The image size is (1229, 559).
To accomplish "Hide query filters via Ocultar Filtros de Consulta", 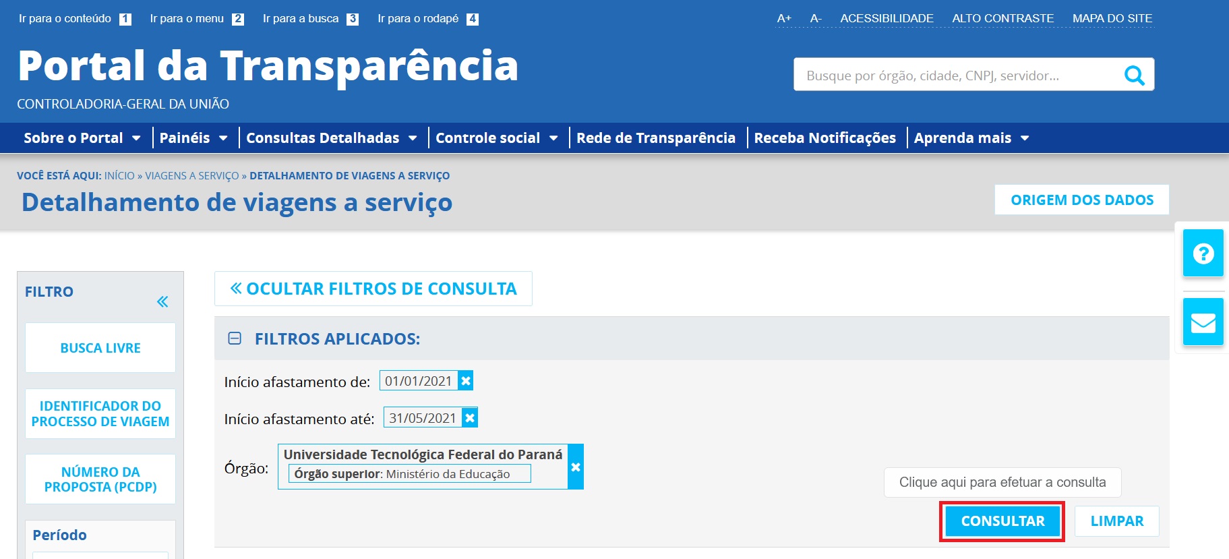I will point(373,289).
